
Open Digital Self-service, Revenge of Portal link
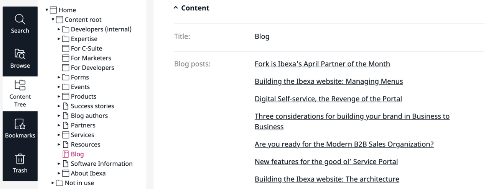328,99
